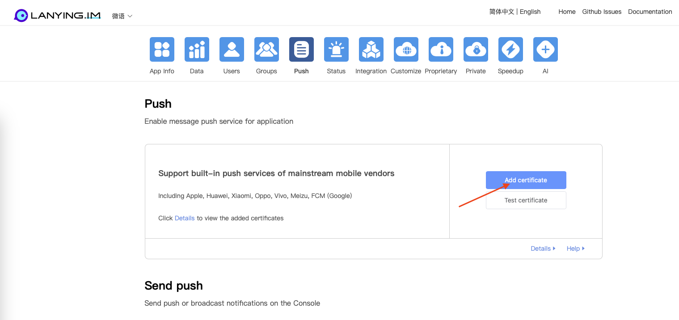Viewport: 679px width, 320px height.
Task: Click the vendor list text "Including Apple, Huawei"
Action: point(255,196)
